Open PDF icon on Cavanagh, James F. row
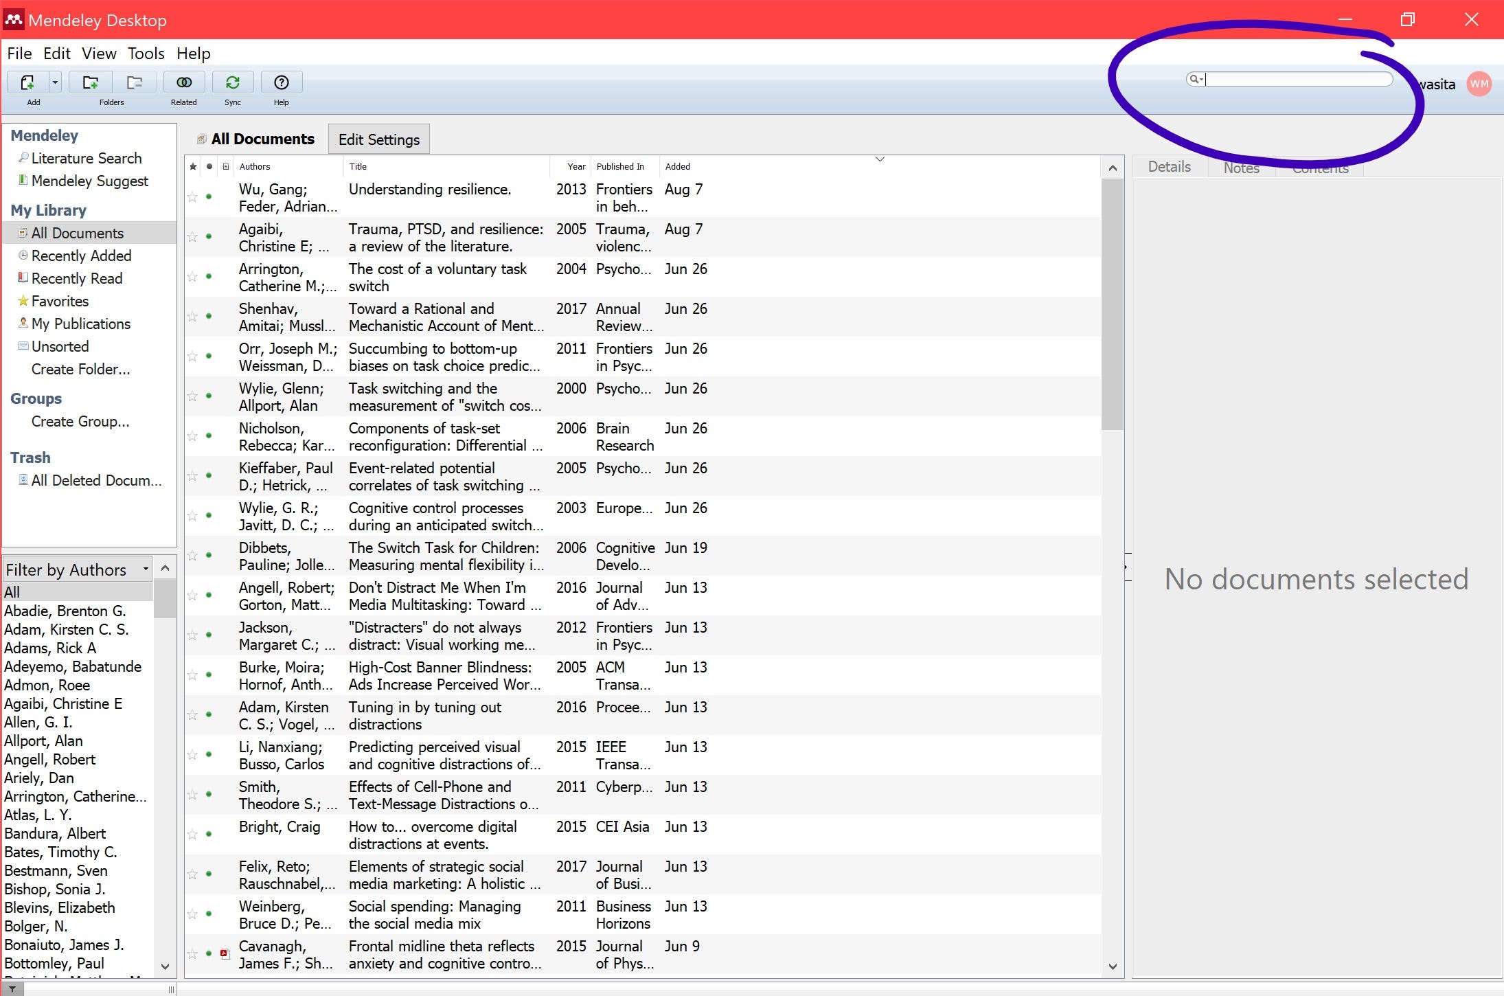 pos(225,953)
